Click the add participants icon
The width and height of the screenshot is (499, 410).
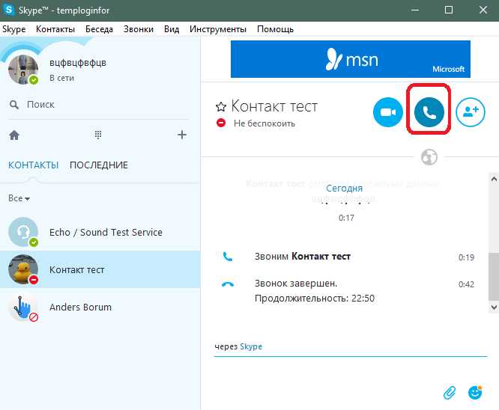tap(471, 112)
